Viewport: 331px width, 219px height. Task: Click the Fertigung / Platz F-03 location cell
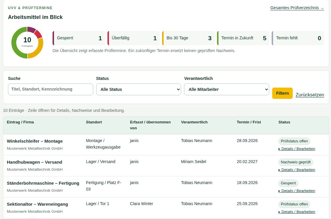pos(104,186)
